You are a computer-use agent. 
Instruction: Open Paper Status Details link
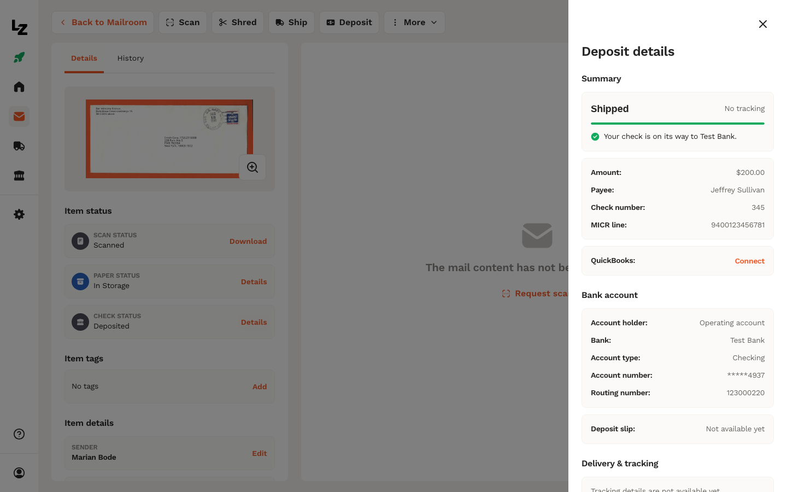[x=254, y=282]
